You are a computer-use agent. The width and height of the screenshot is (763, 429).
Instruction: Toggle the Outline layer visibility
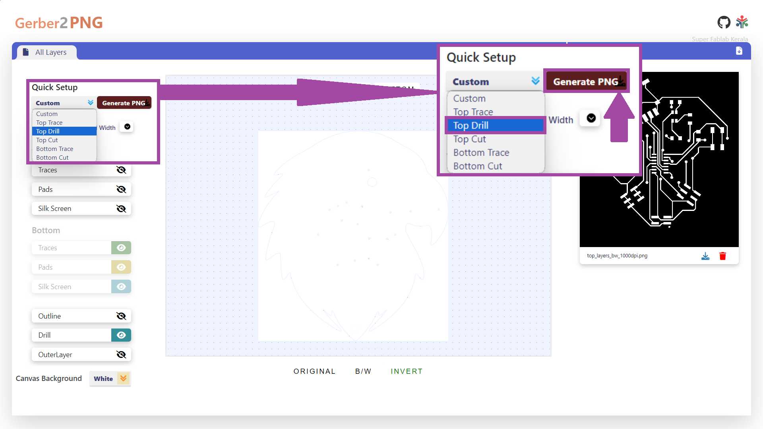[121, 316]
